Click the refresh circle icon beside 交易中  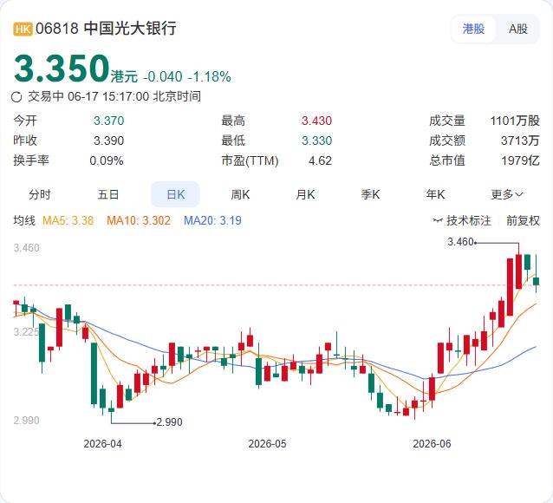[16, 97]
